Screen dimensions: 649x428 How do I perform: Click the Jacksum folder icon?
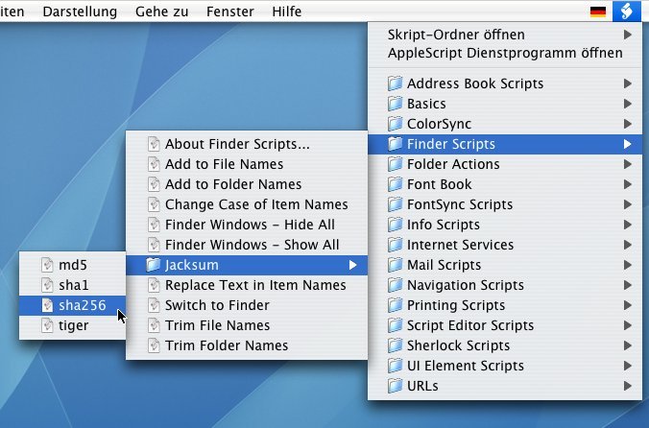coord(154,265)
